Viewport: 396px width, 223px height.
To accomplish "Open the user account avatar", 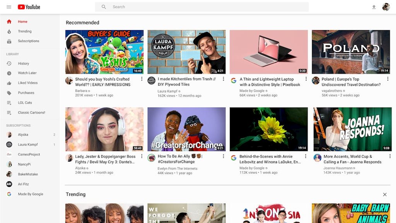I will (386, 7).
